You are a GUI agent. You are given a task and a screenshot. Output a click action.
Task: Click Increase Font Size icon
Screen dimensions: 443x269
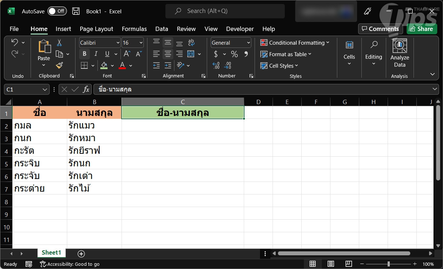pyautogui.click(x=127, y=54)
